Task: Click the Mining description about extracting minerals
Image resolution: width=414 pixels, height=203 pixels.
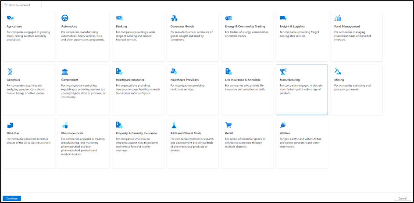Action: click(352, 87)
